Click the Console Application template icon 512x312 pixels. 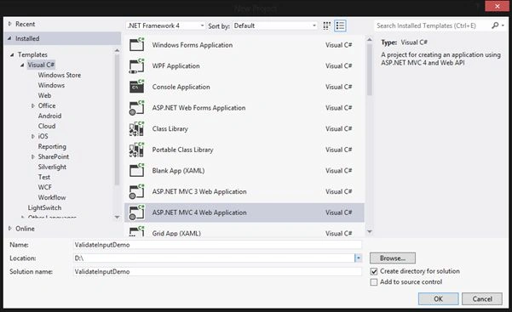[136, 87]
